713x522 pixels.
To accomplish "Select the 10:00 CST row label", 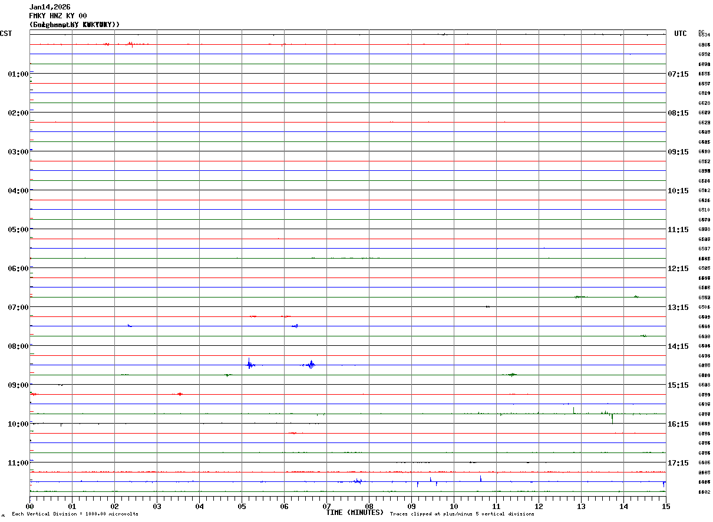I will [x=18, y=424].
